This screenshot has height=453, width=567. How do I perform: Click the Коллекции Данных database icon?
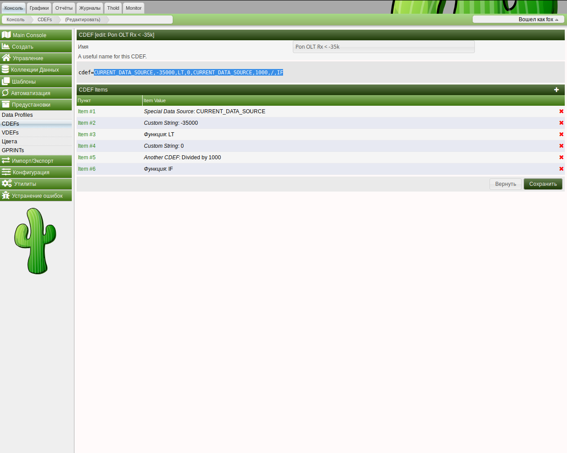point(5,69)
